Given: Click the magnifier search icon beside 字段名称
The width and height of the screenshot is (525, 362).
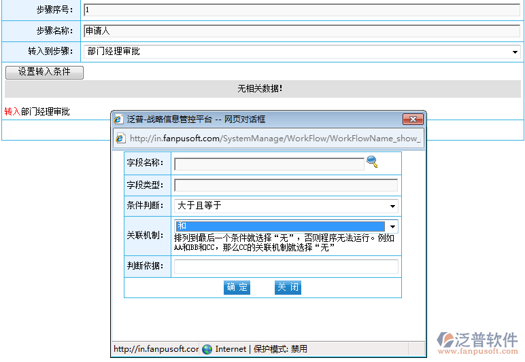Looking at the screenshot, I should click(x=371, y=162).
